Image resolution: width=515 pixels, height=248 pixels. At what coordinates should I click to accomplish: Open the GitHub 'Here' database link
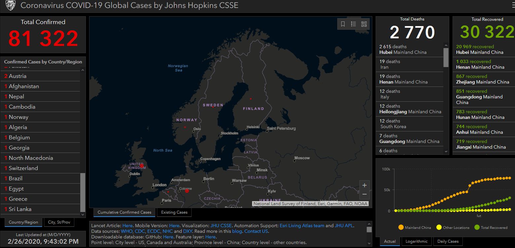[x=168, y=237]
